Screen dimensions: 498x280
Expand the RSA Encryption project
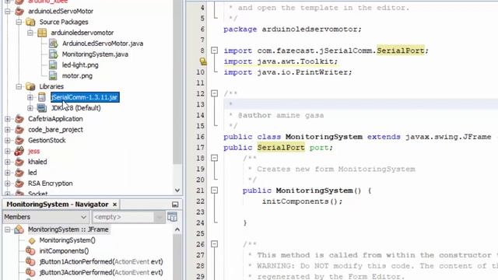point(7,184)
